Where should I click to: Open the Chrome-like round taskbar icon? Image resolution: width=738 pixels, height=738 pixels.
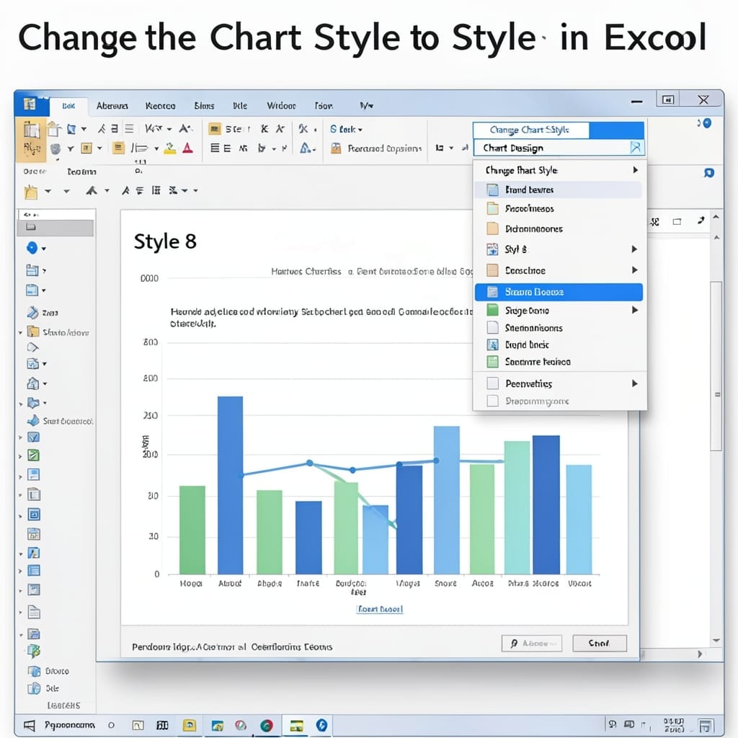267,725
